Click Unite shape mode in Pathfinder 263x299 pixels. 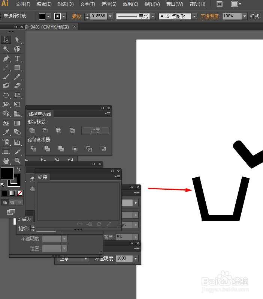32,131
